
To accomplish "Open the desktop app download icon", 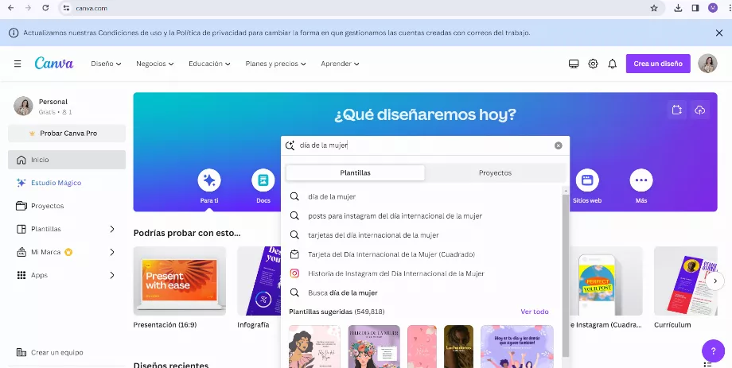I will tap(574, 64).
